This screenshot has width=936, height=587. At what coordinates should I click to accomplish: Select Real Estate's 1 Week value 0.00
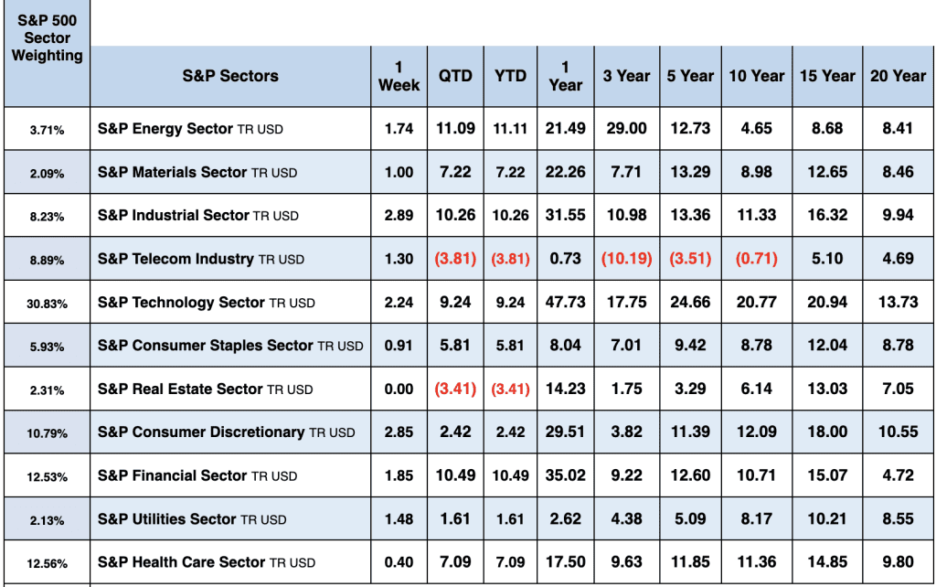(x=399, y=389)
